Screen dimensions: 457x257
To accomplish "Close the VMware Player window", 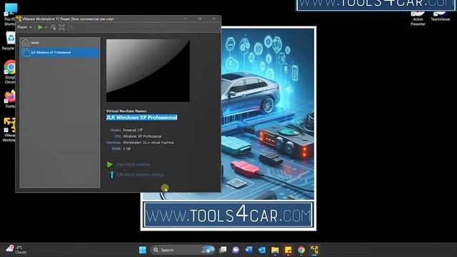I will point(214,19).
